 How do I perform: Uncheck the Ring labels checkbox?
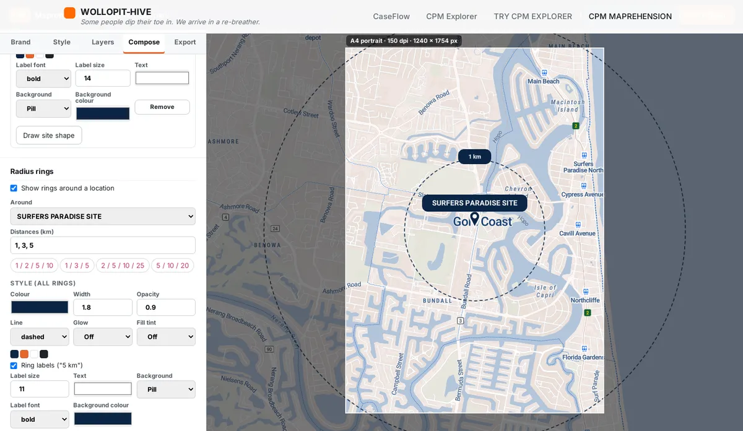[14, 365]
